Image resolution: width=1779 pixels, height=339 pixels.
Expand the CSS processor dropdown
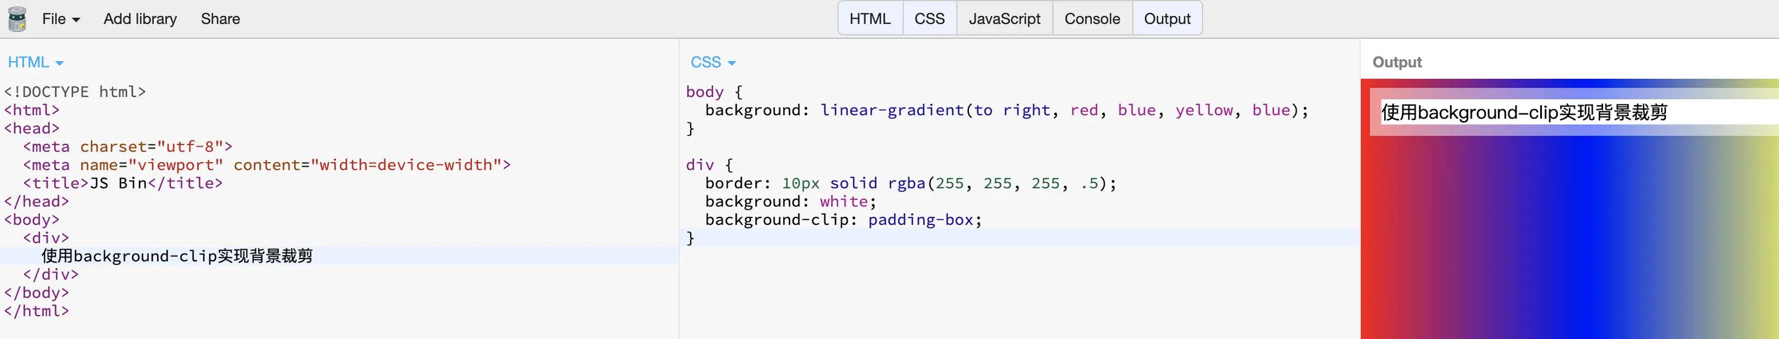[x=712, y=62]
